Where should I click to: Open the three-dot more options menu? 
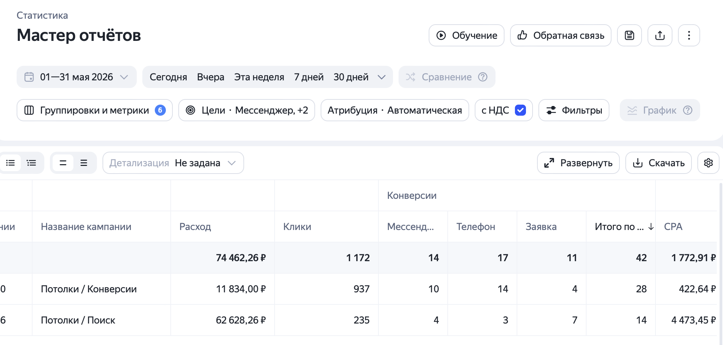point(689,35)
